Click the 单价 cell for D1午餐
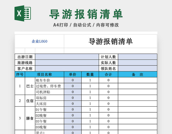The width and height of the screenshot is (172, 134). point(73,110)
